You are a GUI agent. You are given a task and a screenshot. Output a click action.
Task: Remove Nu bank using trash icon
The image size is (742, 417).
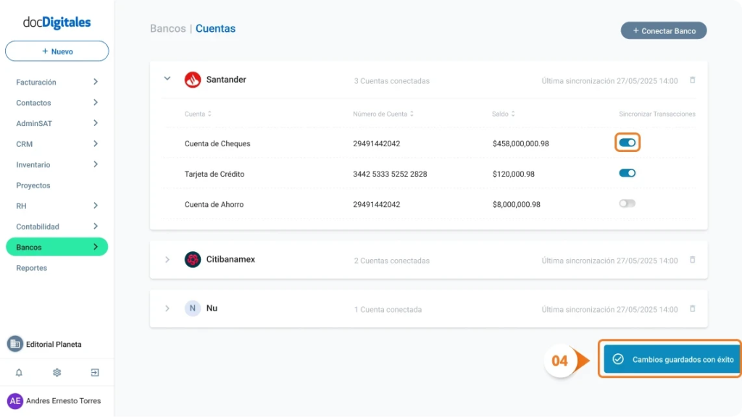[692, 309]
